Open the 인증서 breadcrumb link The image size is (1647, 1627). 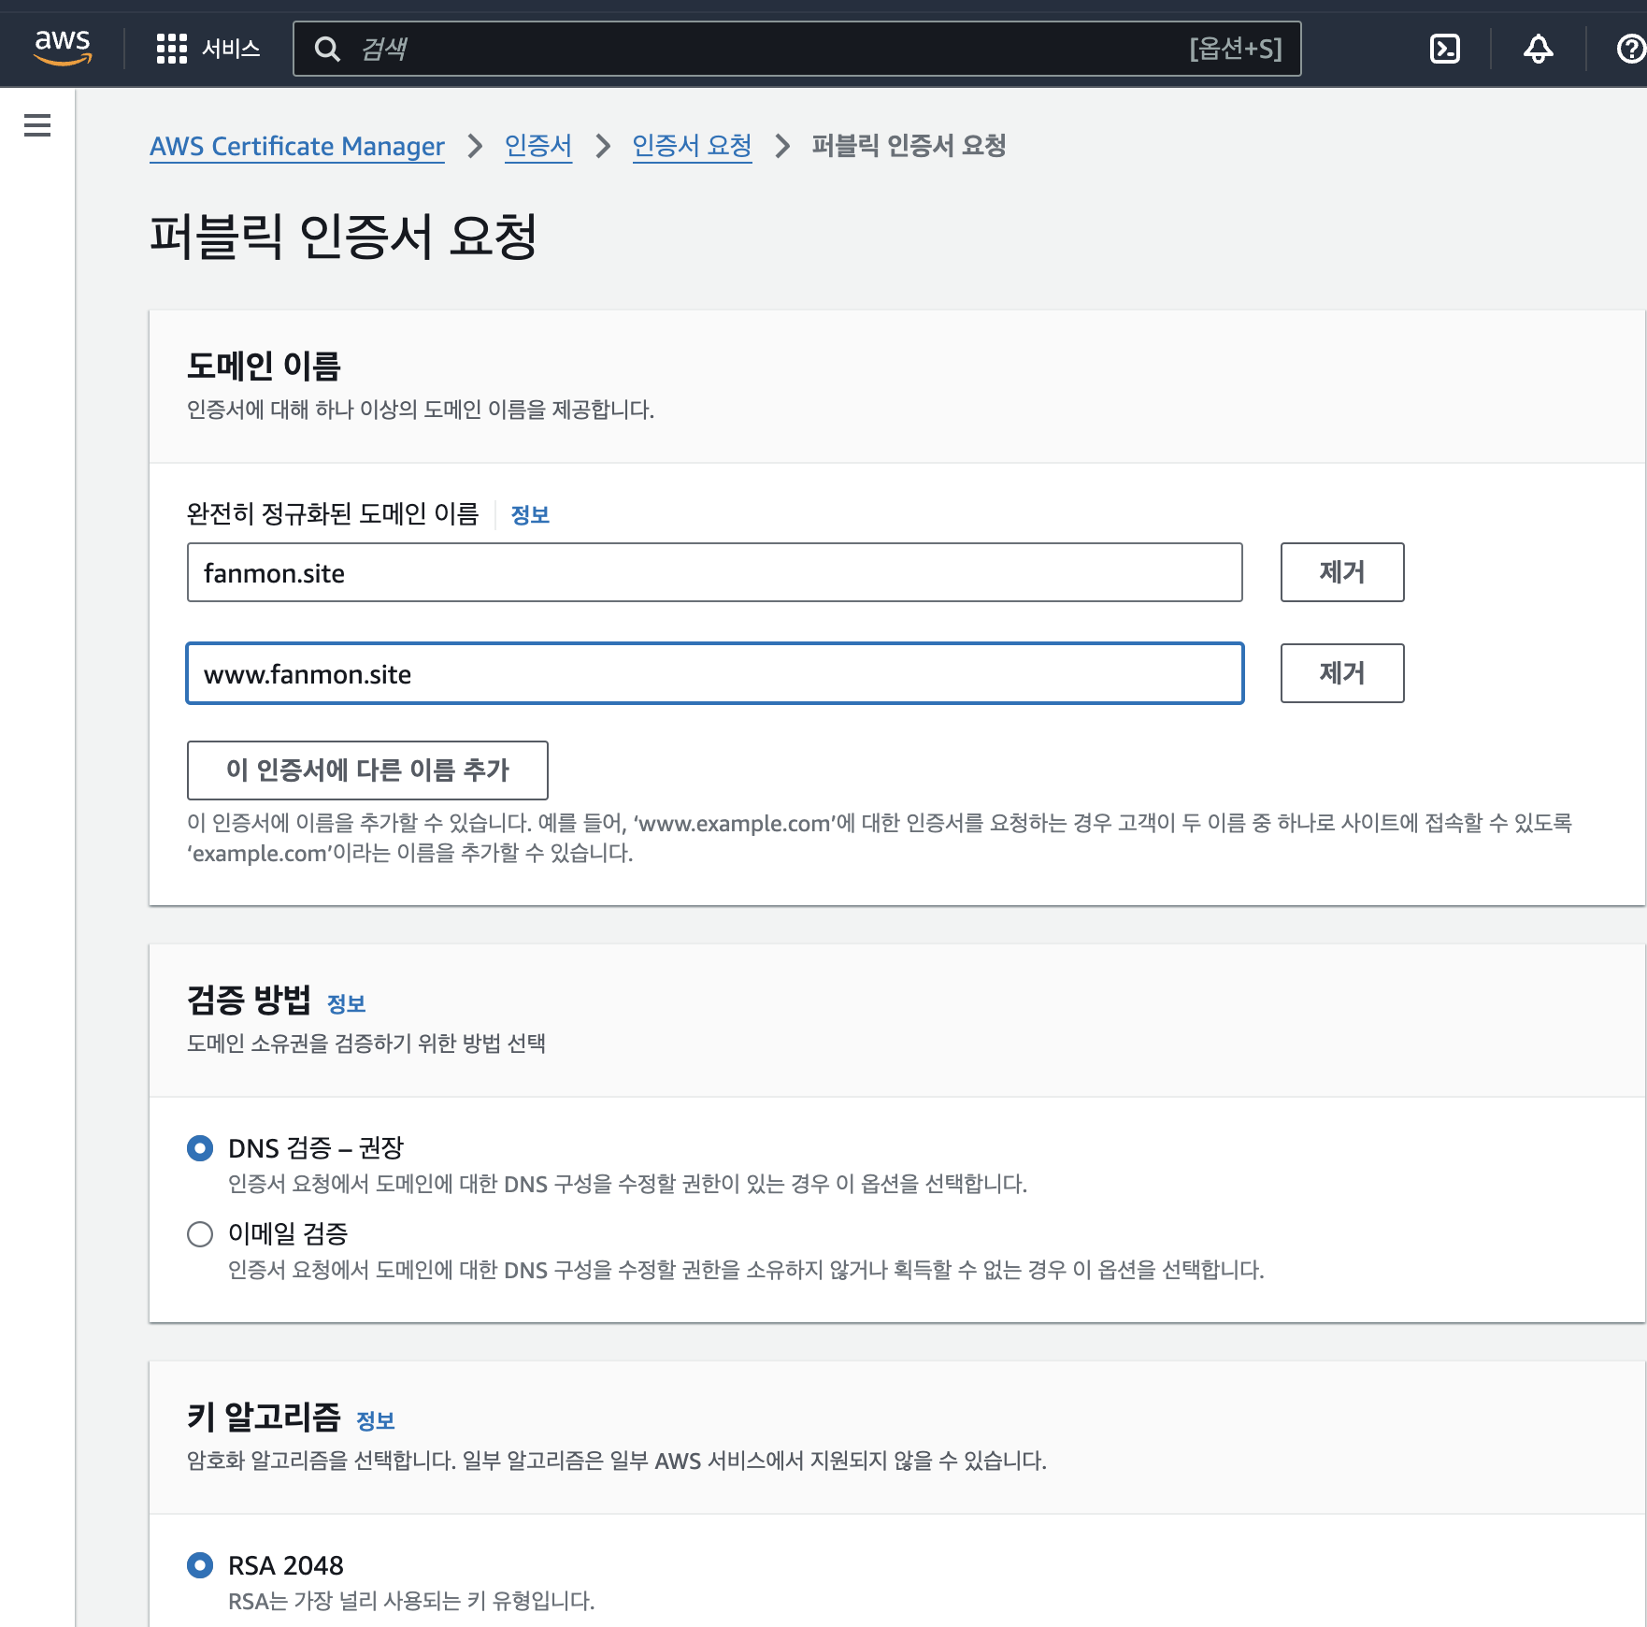tap(538, 146)
